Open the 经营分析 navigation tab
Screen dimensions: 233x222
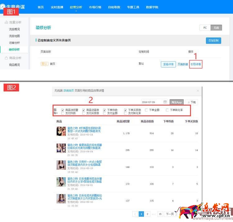pos(76,7)
